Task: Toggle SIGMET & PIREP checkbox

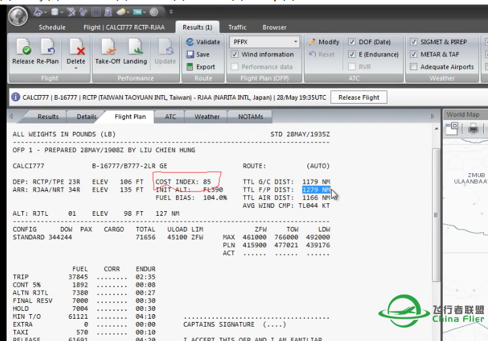Action: tap(413, 42)
